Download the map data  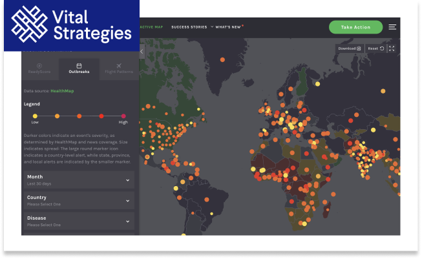[350, 48]
